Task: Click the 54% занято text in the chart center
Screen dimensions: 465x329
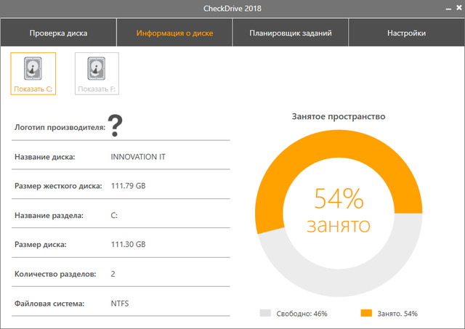Action: tap(339, 210)
